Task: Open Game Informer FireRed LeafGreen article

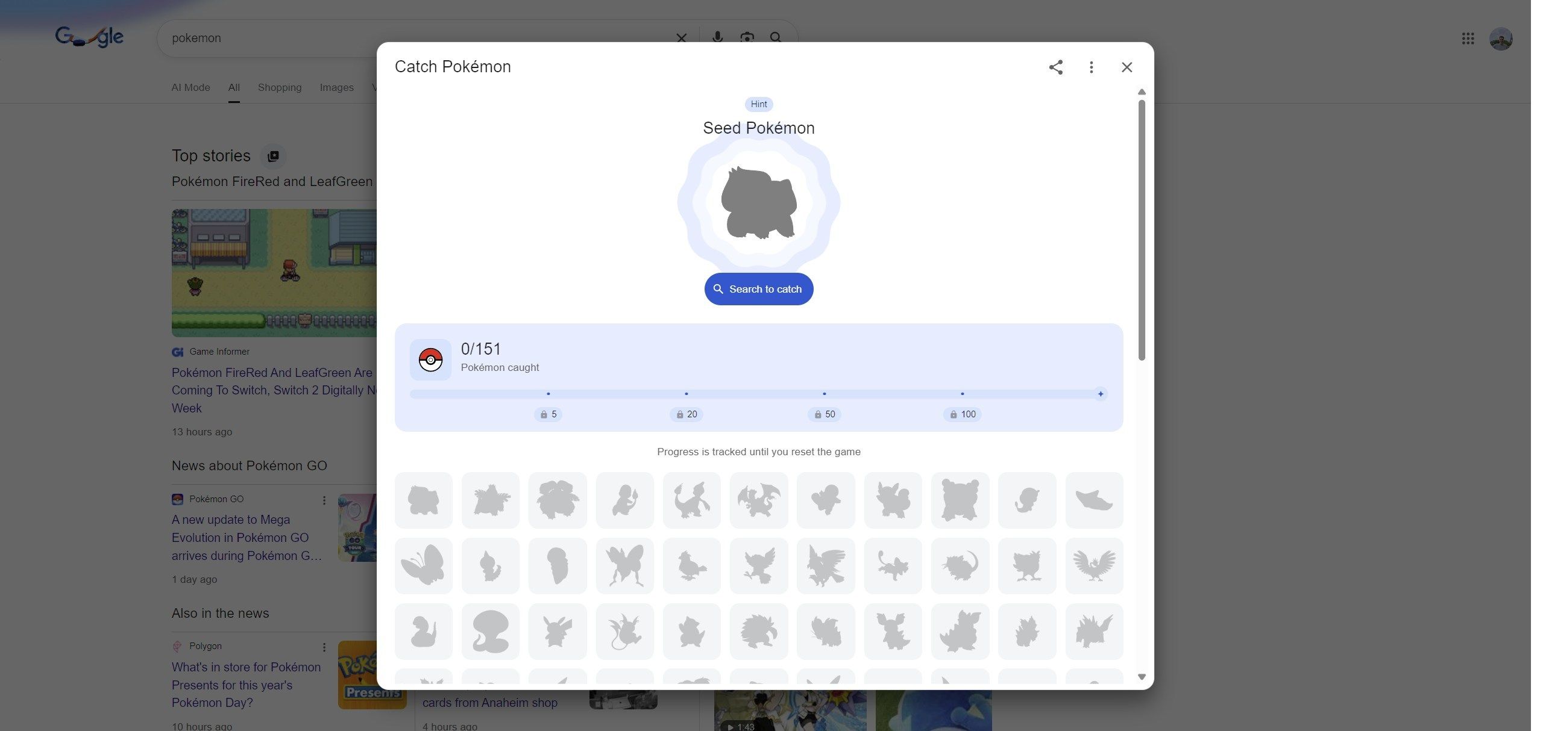Action: [274, 390]
